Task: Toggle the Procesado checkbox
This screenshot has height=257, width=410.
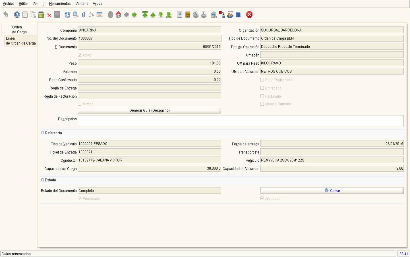Action: (x=80, y=198)
